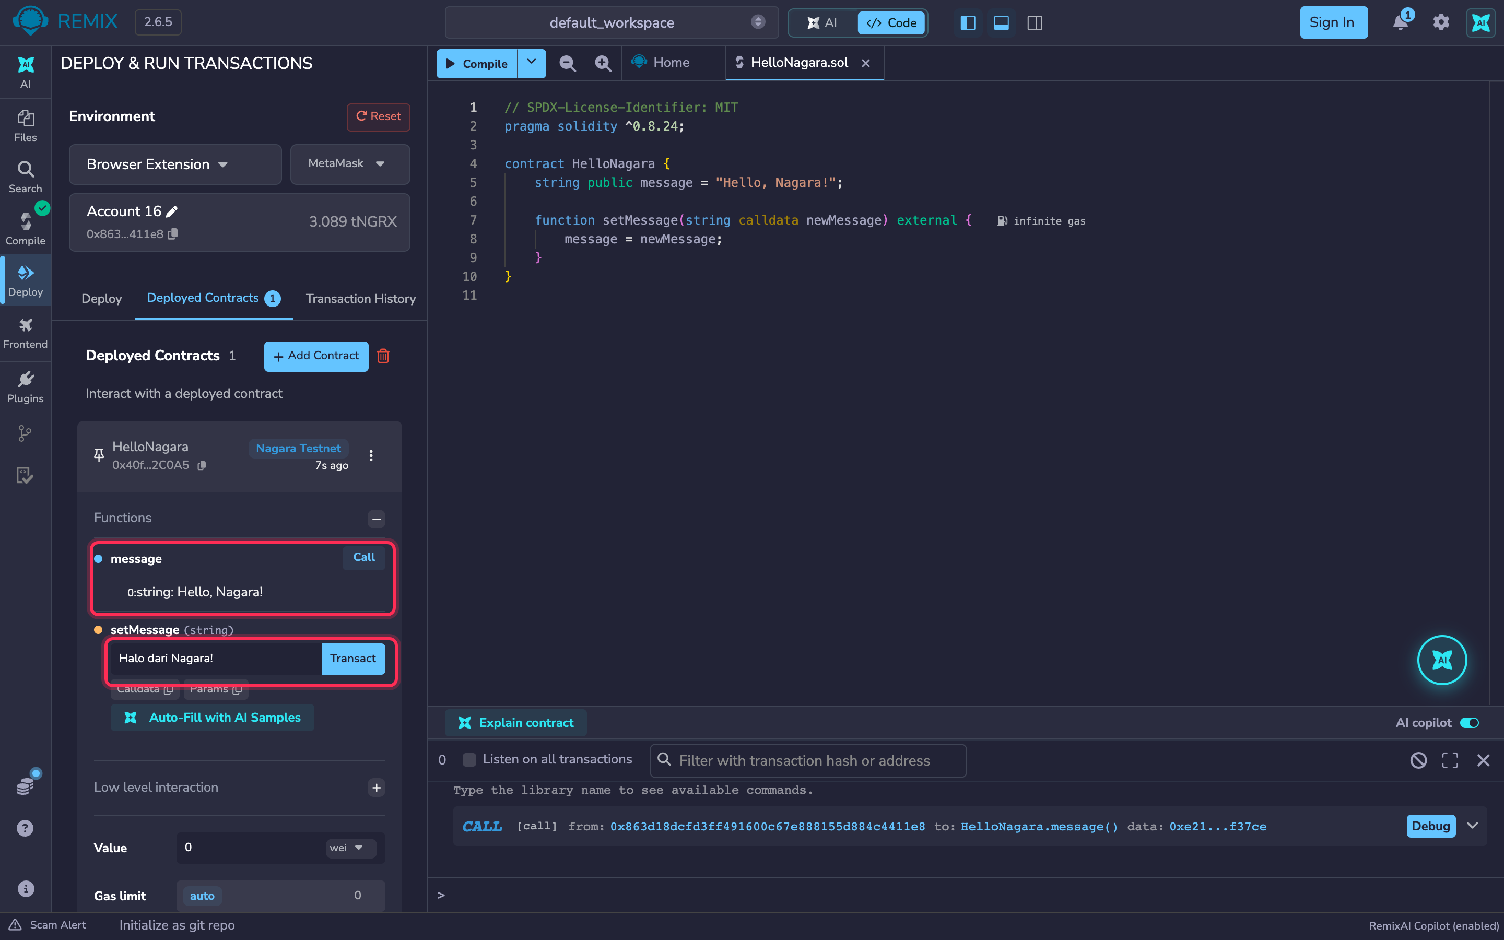Switch to AI mode toggle

(822, 23)
